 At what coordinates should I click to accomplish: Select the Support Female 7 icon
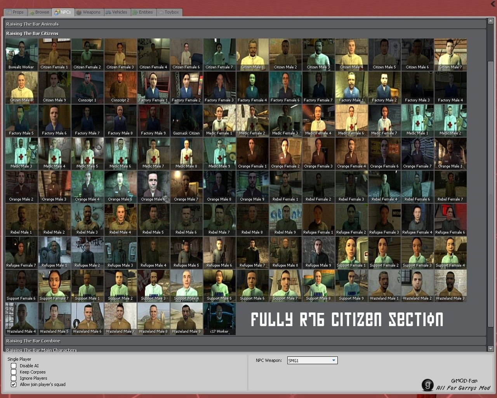pos(54,286)
